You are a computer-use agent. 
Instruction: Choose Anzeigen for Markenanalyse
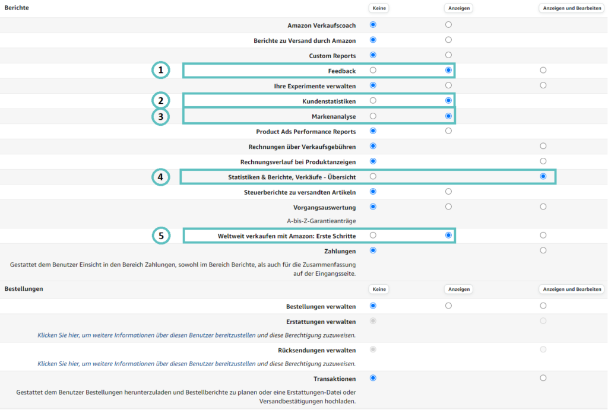tap(448, 116)
